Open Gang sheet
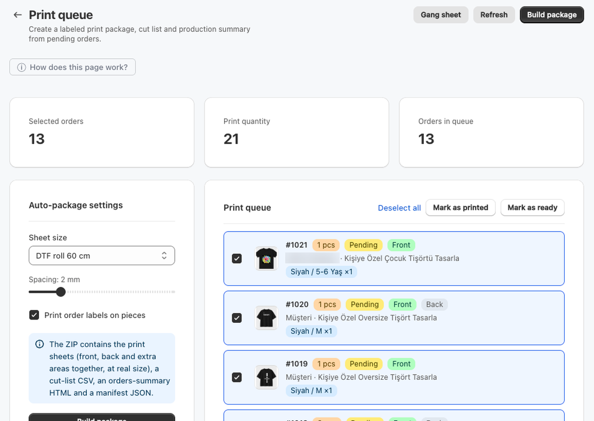 pyautogui.click(x=440, y=15)
